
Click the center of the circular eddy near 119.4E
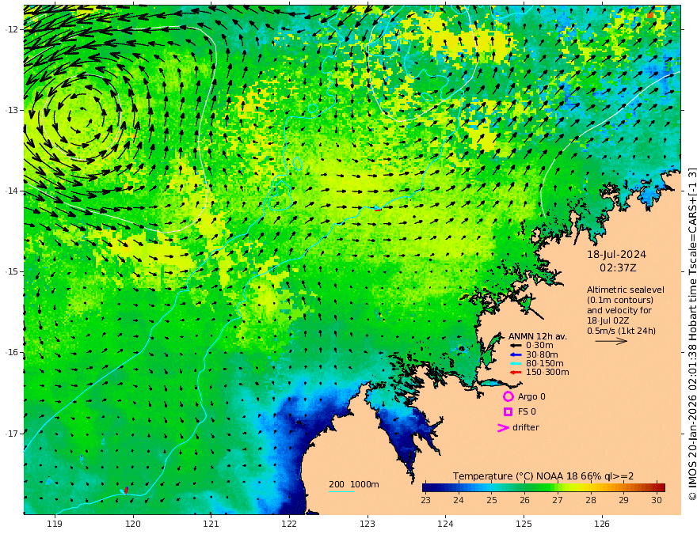(x=81, y=118)
